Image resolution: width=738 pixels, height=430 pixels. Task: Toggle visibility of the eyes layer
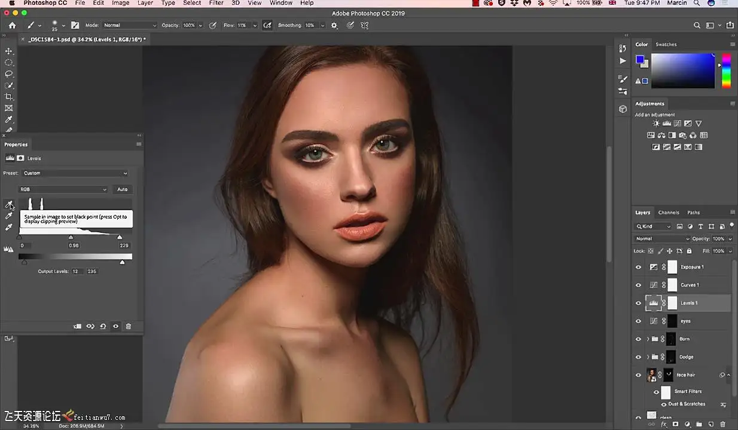pos(638,321)
